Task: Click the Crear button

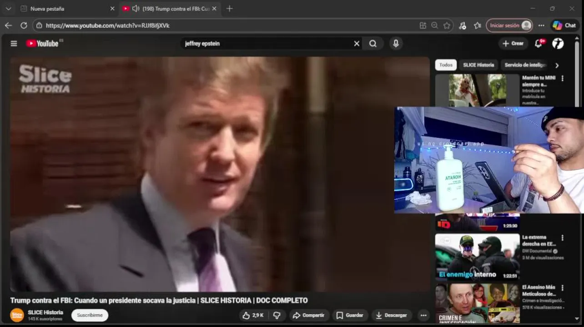Action: point(513,44)
